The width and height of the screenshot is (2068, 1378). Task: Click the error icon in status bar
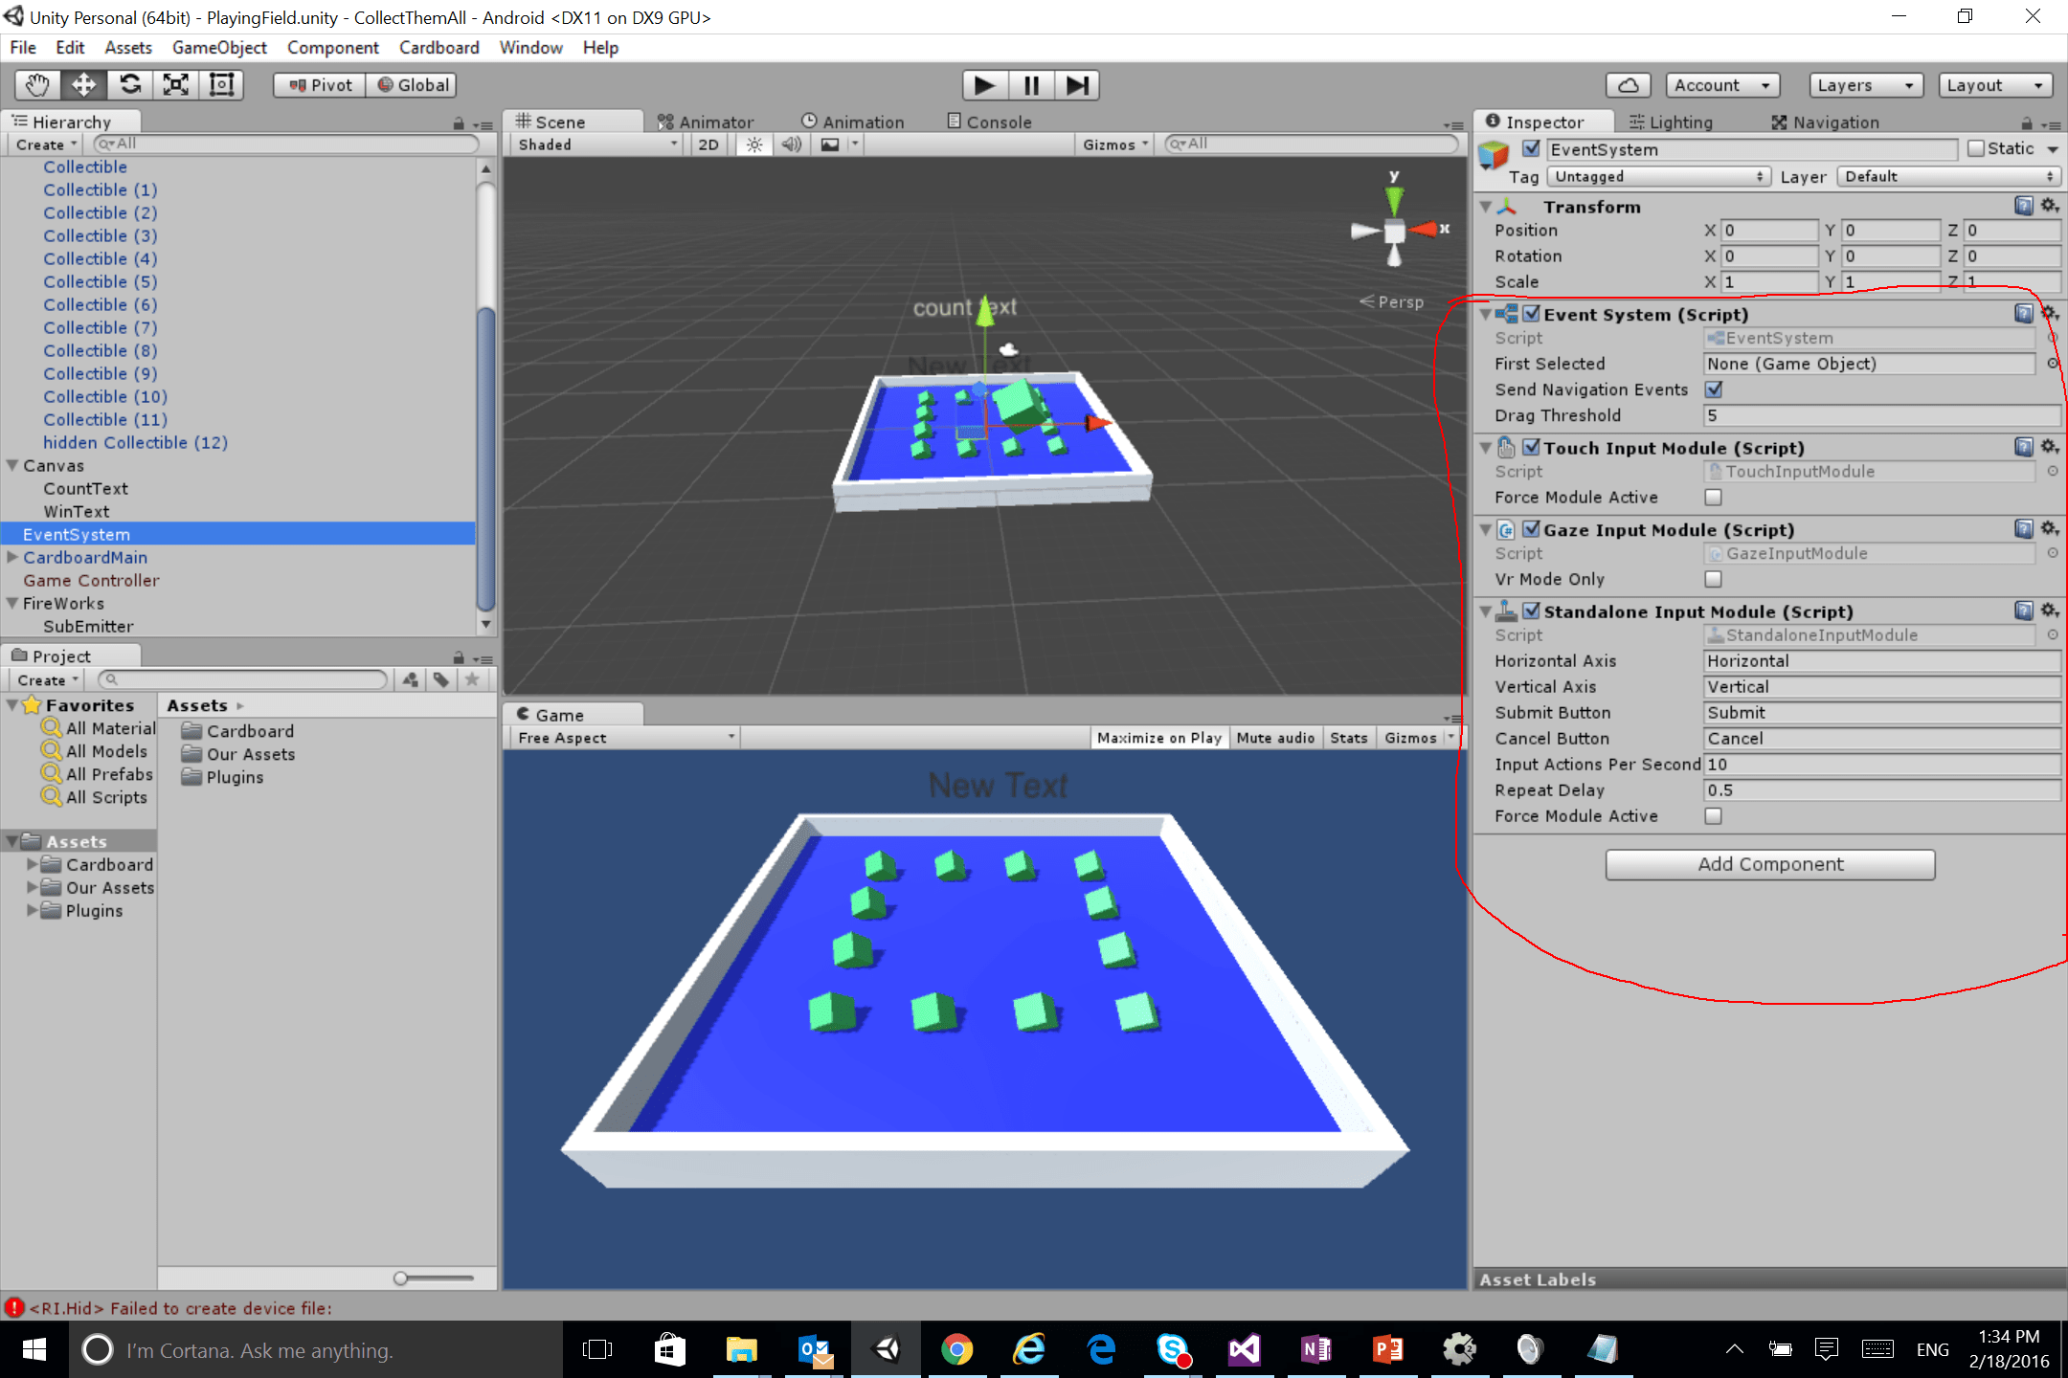pyautogui.click(x=14, y=1307)
